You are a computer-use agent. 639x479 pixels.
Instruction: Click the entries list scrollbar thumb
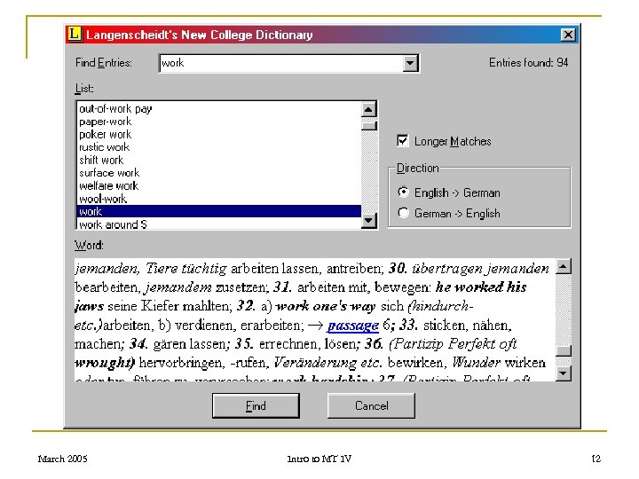(369, 125)
